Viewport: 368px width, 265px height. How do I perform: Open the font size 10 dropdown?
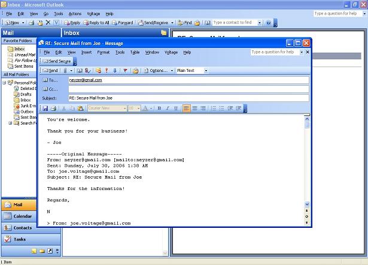point(138,108)
